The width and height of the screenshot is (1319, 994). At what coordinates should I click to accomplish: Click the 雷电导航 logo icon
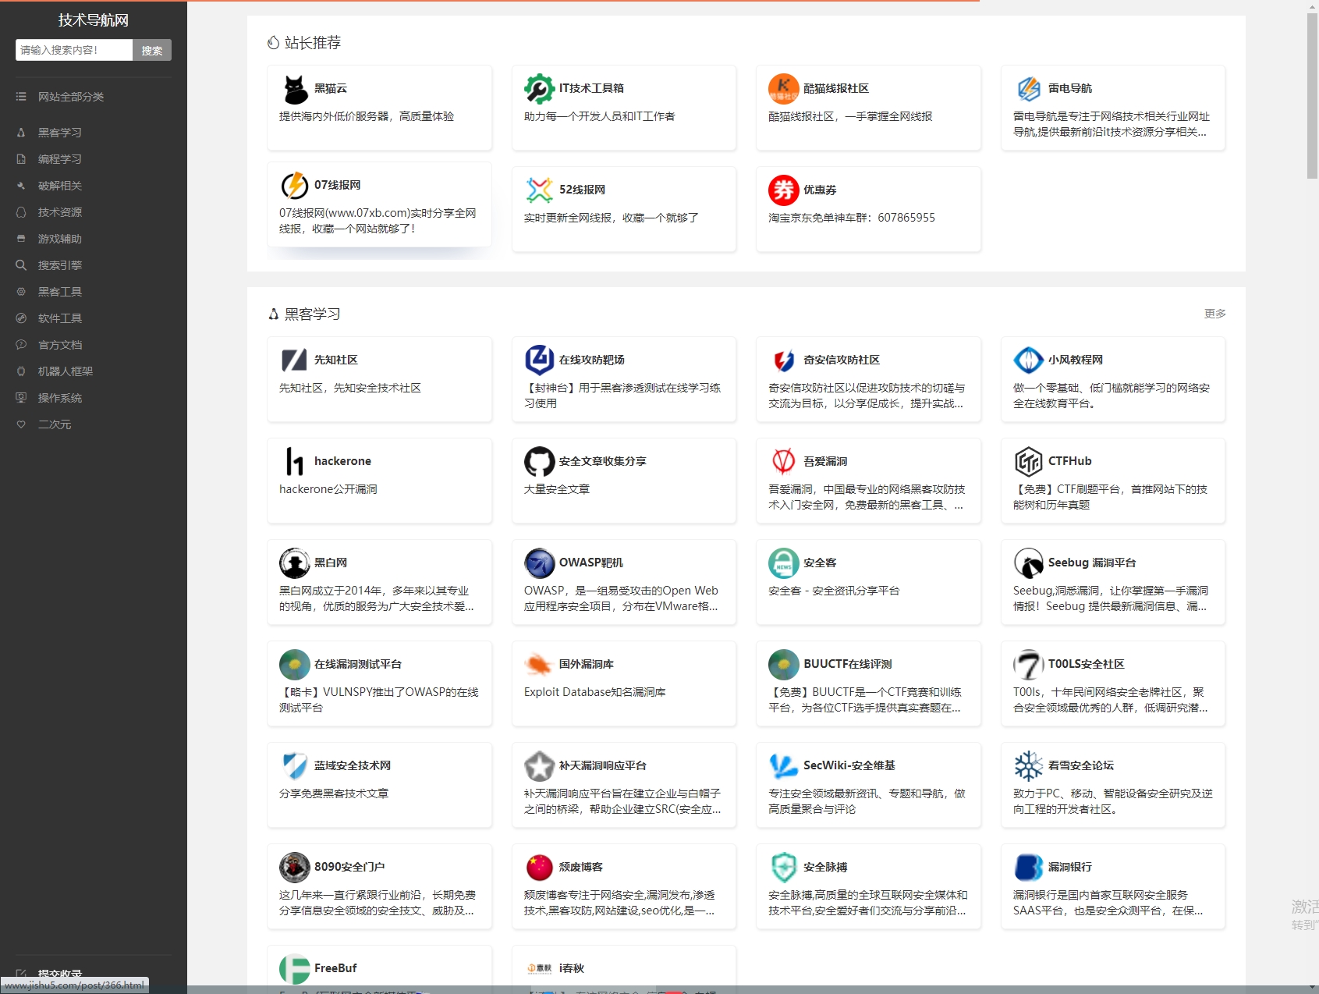coord(1029,89)
